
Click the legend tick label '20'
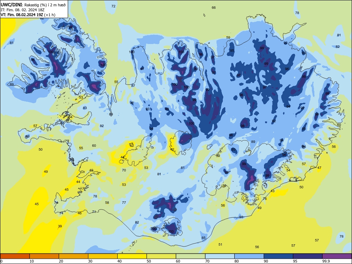pyautogui.click(x=61, y=261)
